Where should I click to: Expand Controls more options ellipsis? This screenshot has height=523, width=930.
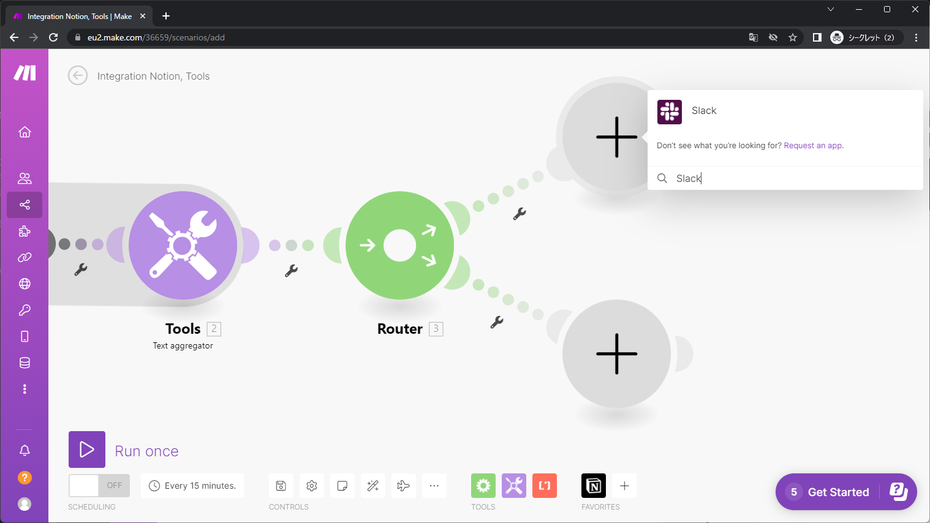click(434, 486)
